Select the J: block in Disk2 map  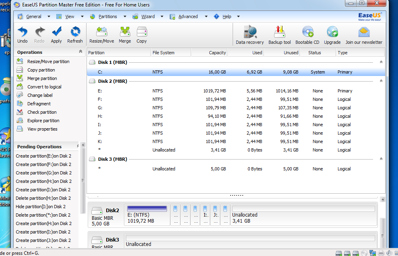click(x=215, y=215)
